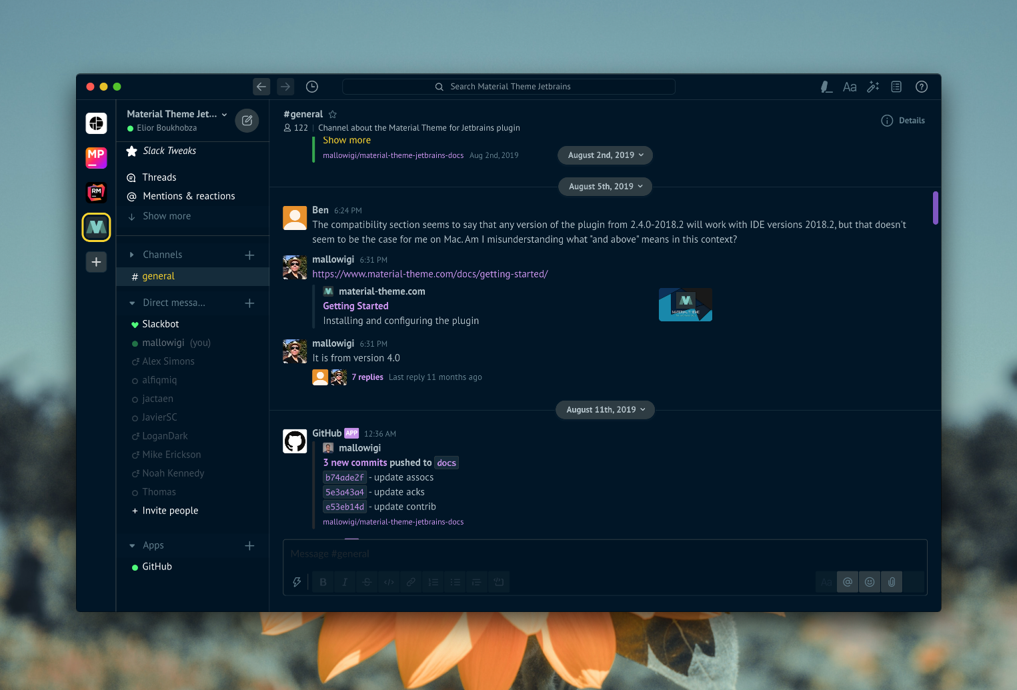Add an app with Apps plus

pos(249,545)
